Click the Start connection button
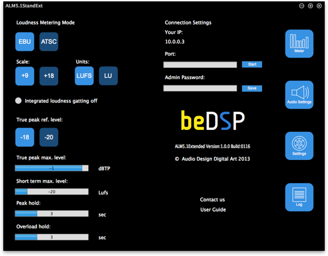The height and width of the screenshot is (256, 328). click(x=252, y=65)
